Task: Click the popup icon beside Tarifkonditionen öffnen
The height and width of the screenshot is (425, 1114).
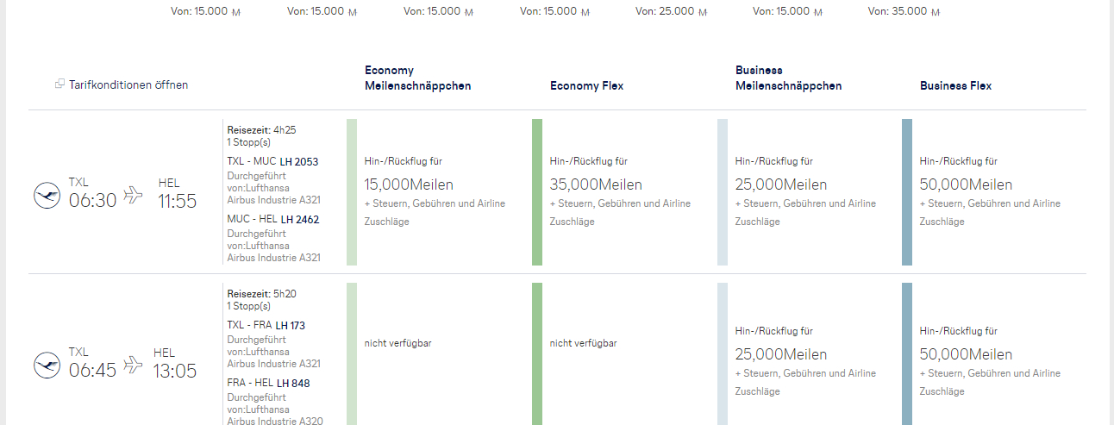Action: [59, 84]
